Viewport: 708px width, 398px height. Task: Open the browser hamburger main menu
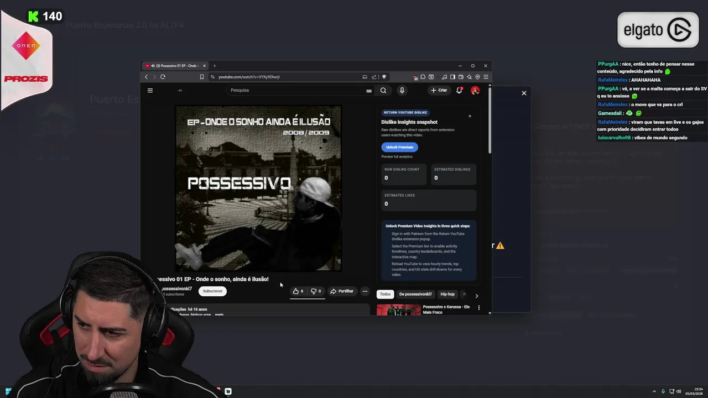[486, 77]
